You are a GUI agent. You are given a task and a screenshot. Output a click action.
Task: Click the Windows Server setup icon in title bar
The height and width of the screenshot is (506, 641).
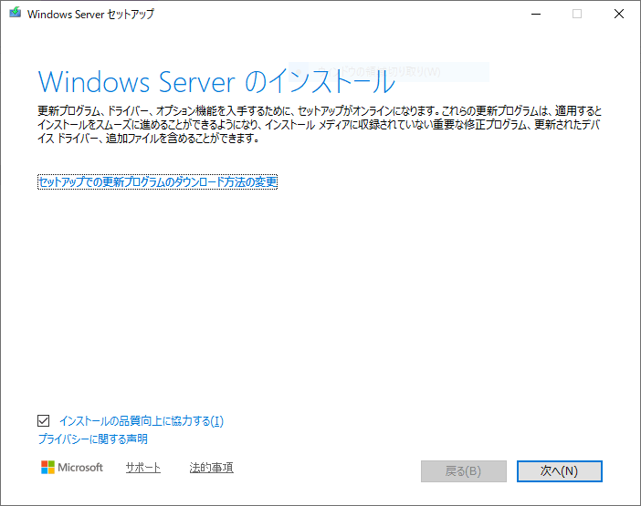pos(14,15)
